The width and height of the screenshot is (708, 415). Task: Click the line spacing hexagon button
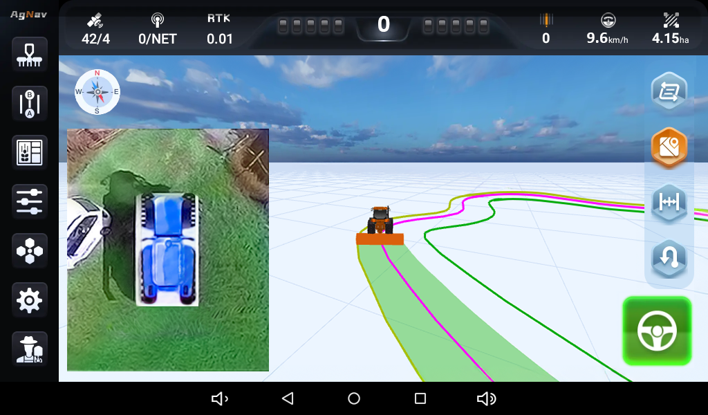coord(669,203)
